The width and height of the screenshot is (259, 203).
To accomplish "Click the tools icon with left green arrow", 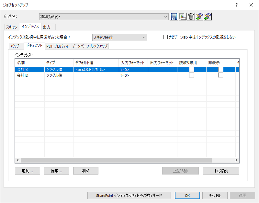I will pos(208,17).
